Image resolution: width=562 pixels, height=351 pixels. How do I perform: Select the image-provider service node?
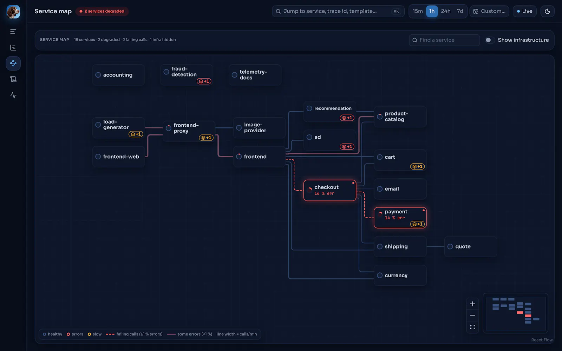[x=259, y=128]
